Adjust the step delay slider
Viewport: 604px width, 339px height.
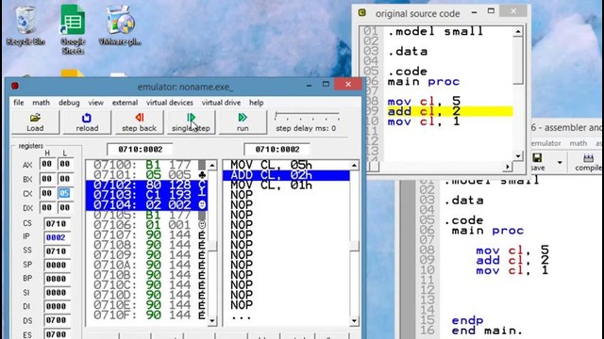point(308,116)
